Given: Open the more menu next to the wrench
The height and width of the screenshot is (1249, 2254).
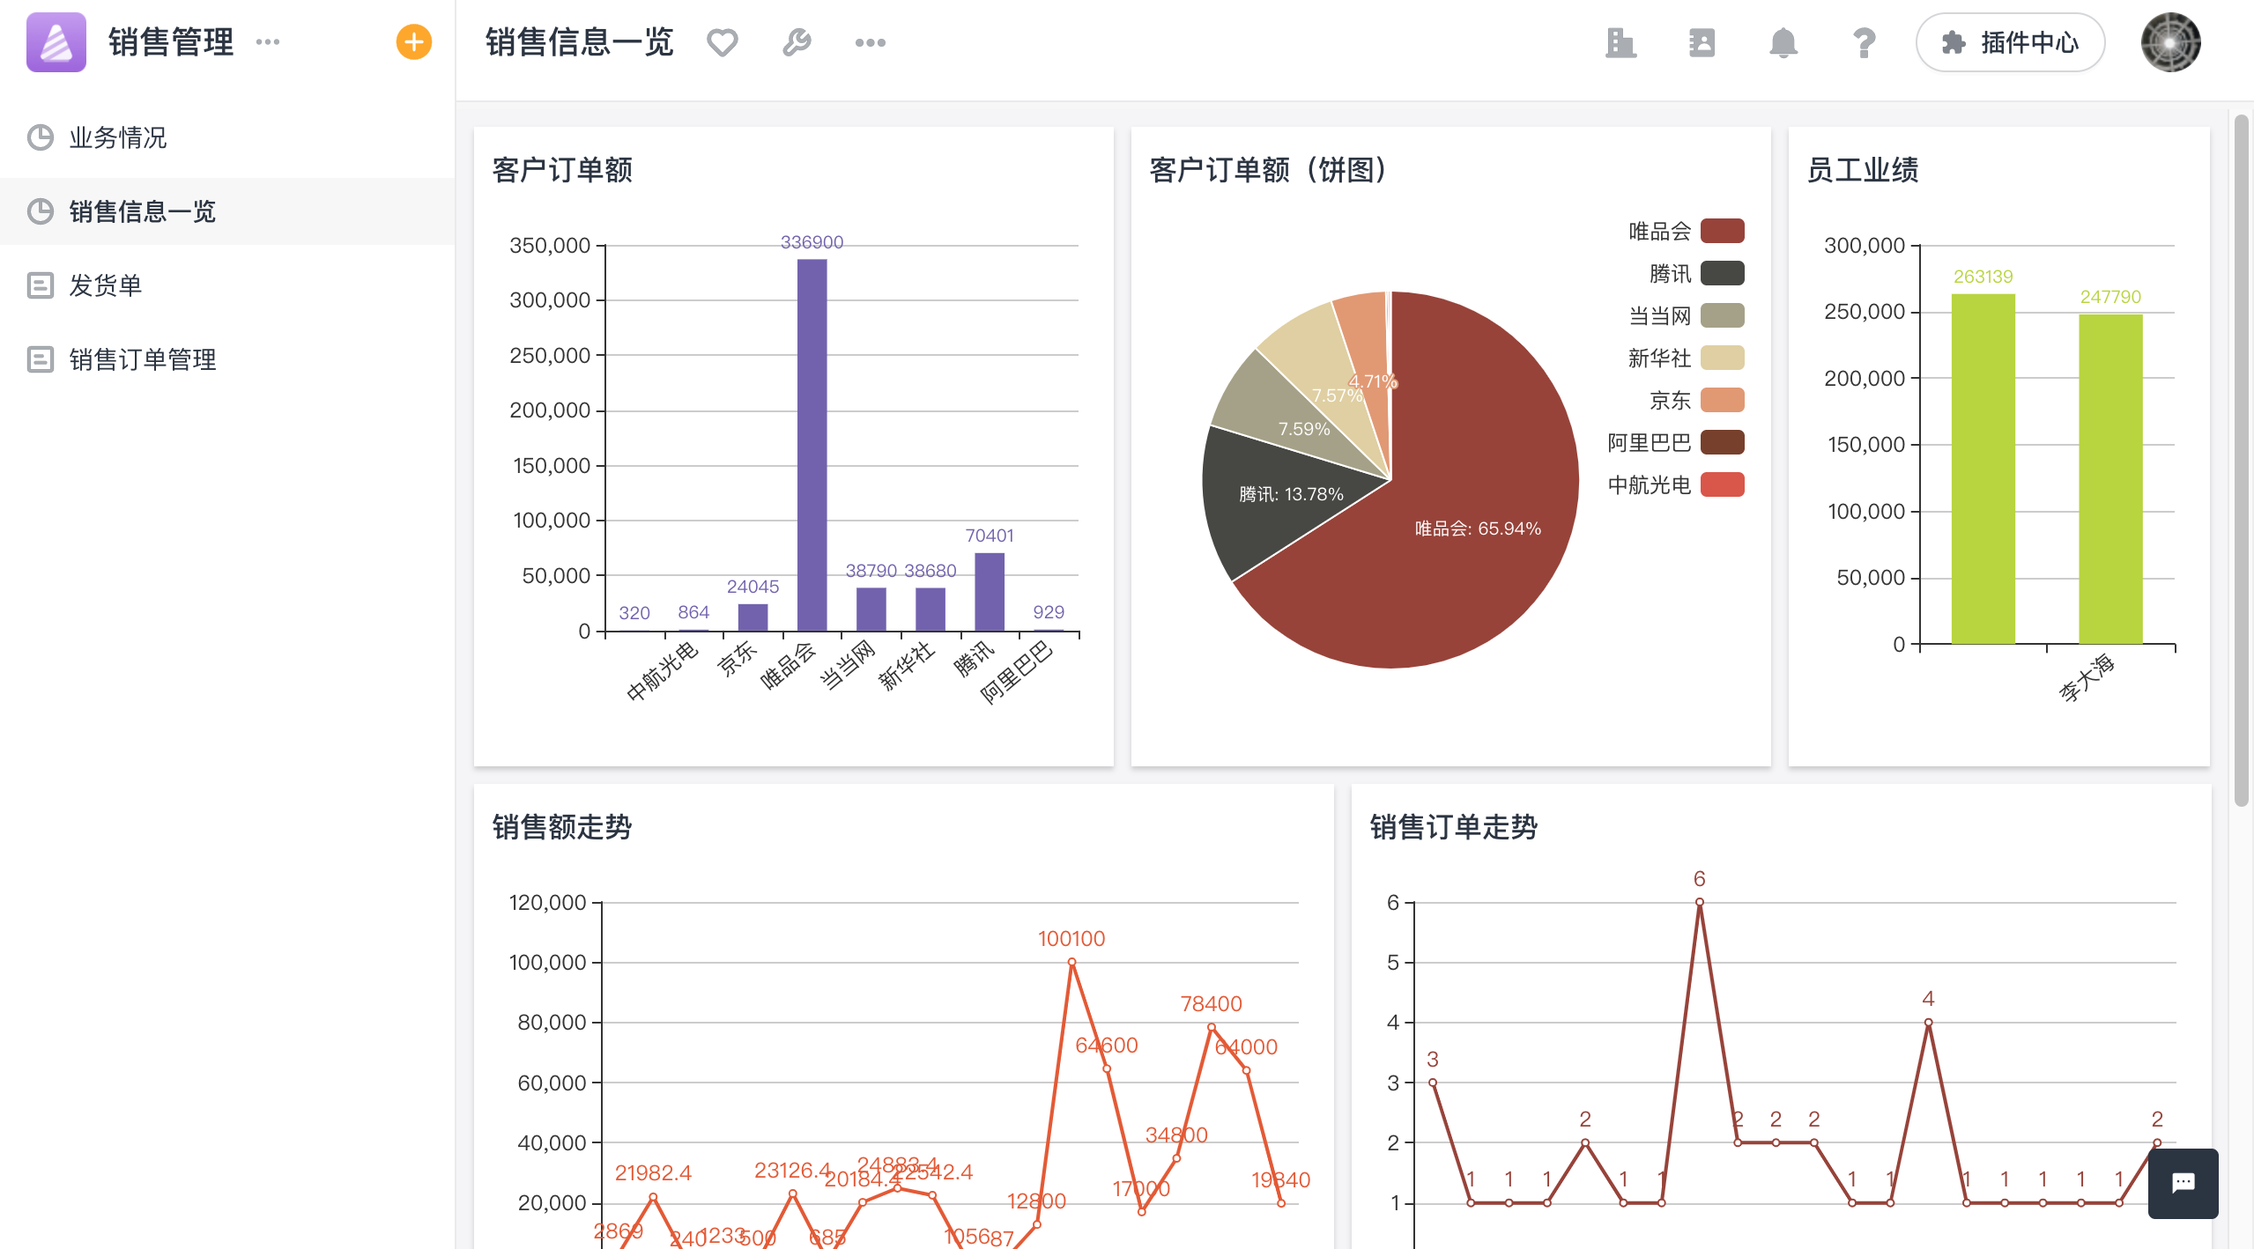Looking at the screenshot, I should click(871, 42).
